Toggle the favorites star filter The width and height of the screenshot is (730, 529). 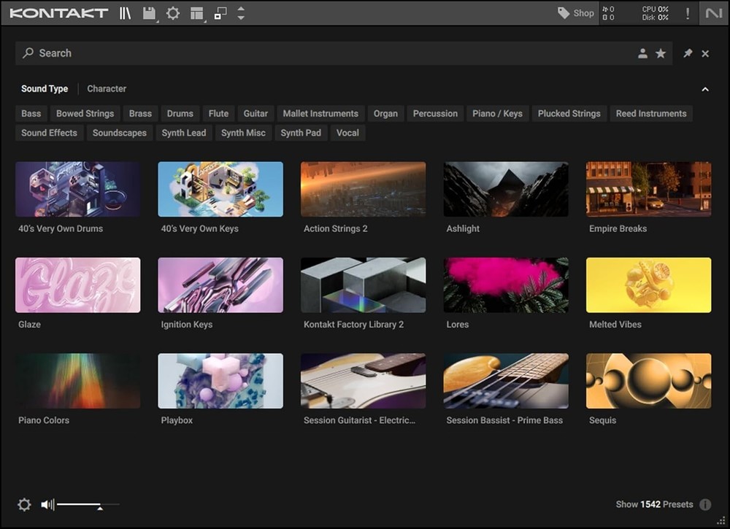661,53
